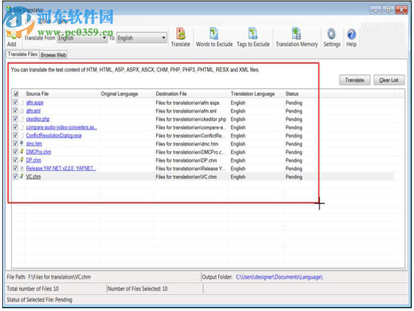The width and height of the screenshot is (414, 311).
Task: Click the DMCPro.chm file type icon
Action: point(21,152)
